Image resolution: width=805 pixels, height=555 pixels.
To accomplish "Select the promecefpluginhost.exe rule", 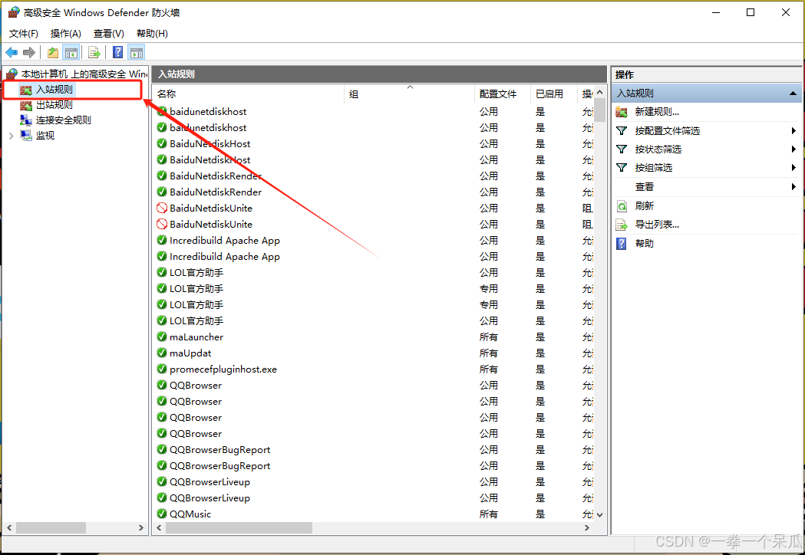I will (374, 369).
